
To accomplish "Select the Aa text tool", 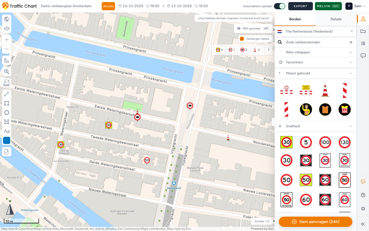I will [x=7, y=131].
